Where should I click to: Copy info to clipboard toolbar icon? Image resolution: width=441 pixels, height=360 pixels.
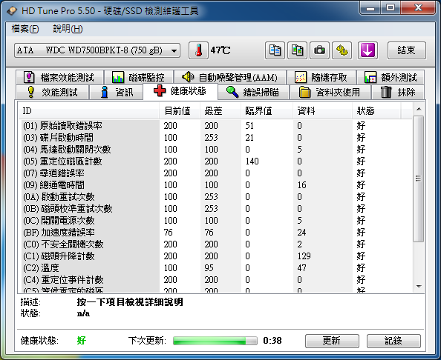click(x=275, y=50)
